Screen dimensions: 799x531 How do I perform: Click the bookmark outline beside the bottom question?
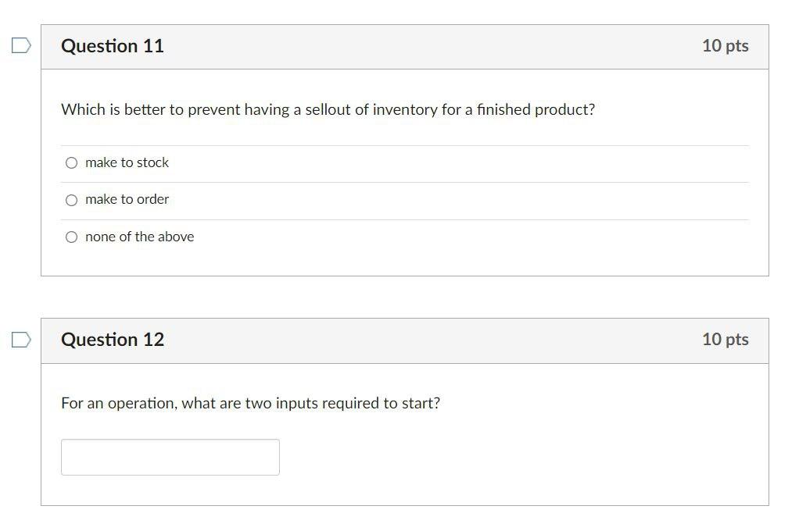pyautogui.click(x=21, y=339)
